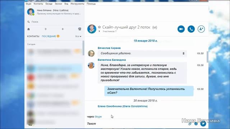Click the plus icon for new chat
230x129 pixels.
click(x=63, y=29)
